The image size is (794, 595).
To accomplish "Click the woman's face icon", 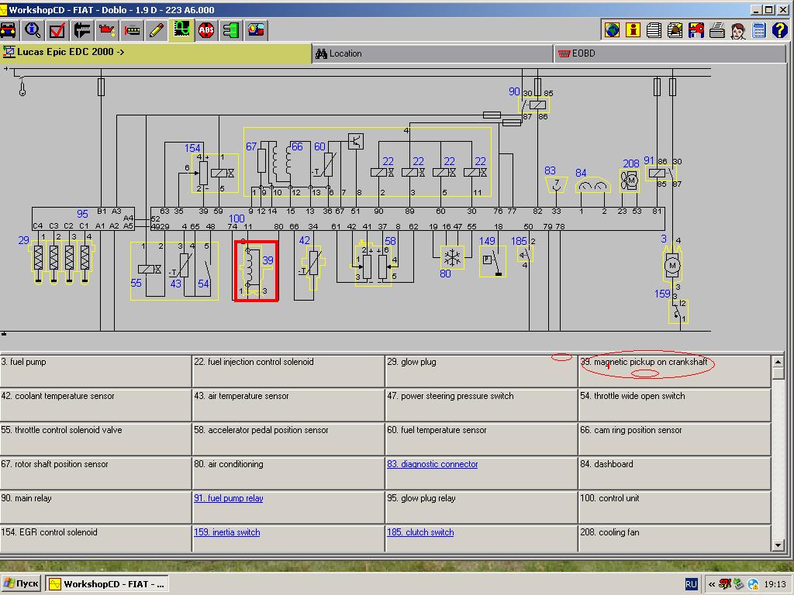I will [738, 30].
